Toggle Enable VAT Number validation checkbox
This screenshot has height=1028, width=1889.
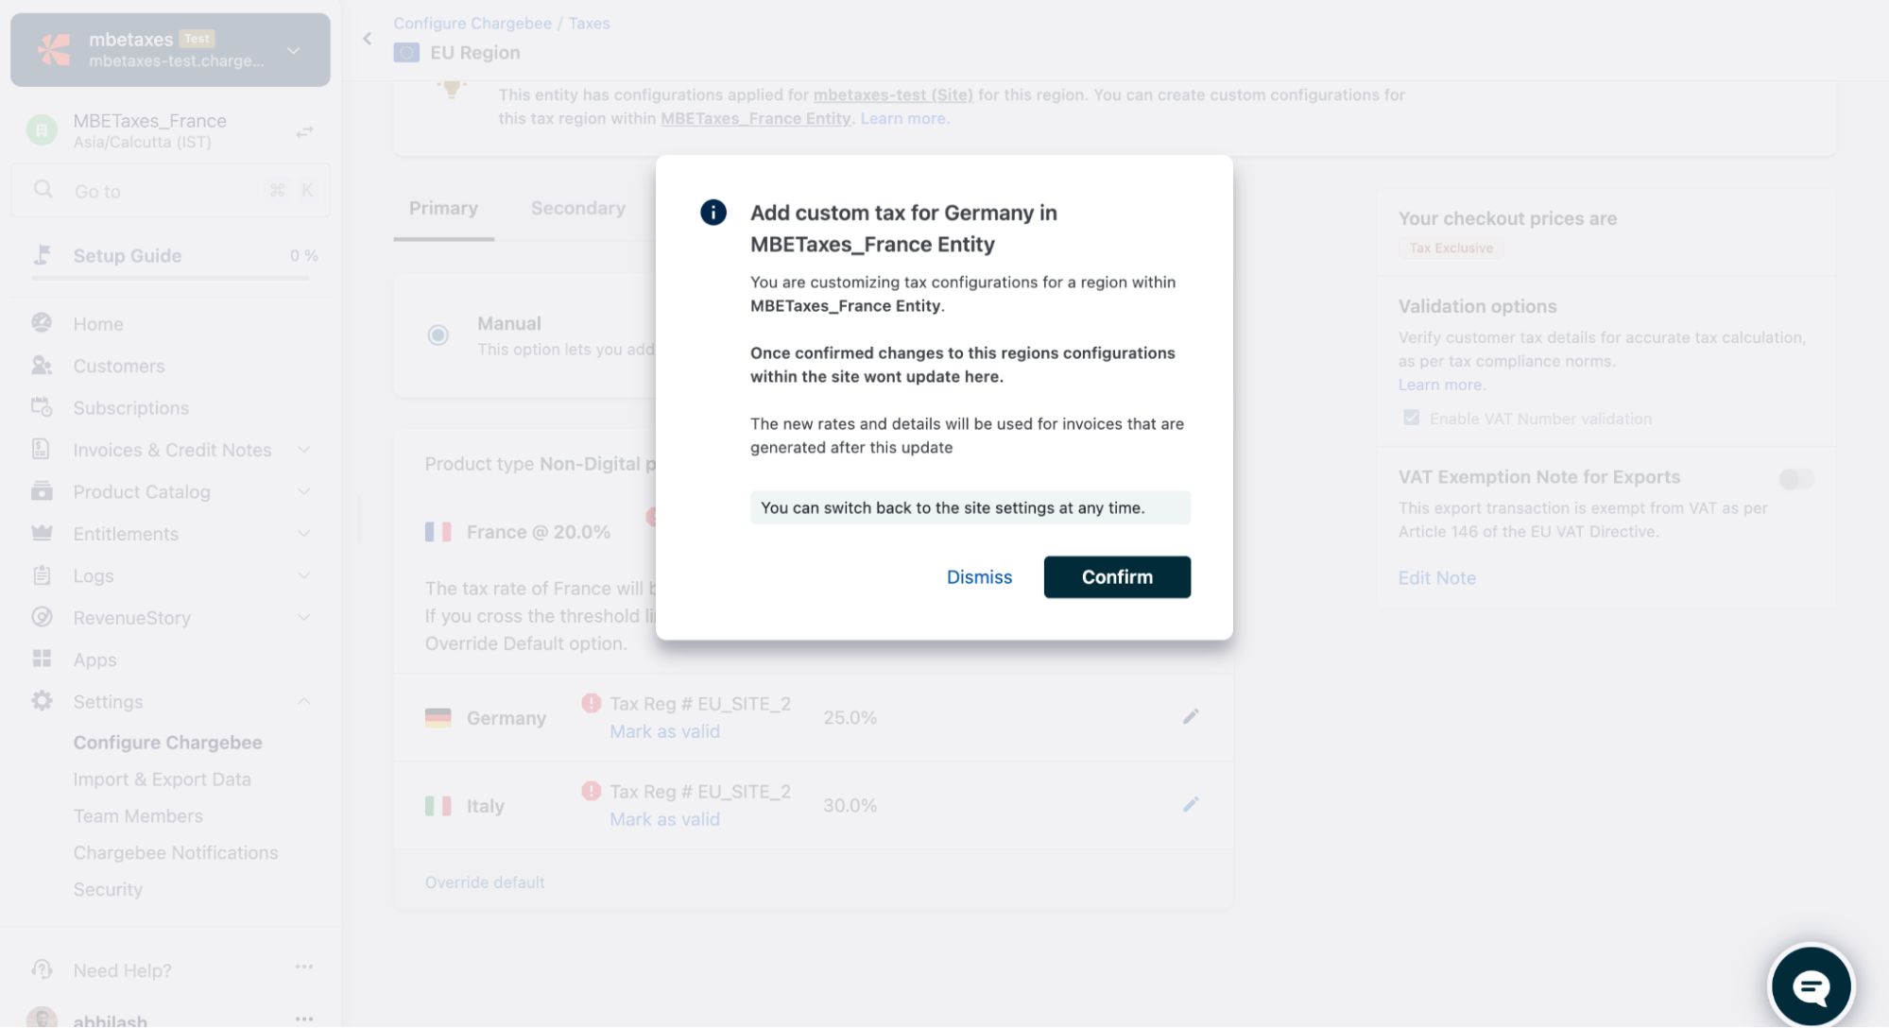click(1411, 418)
